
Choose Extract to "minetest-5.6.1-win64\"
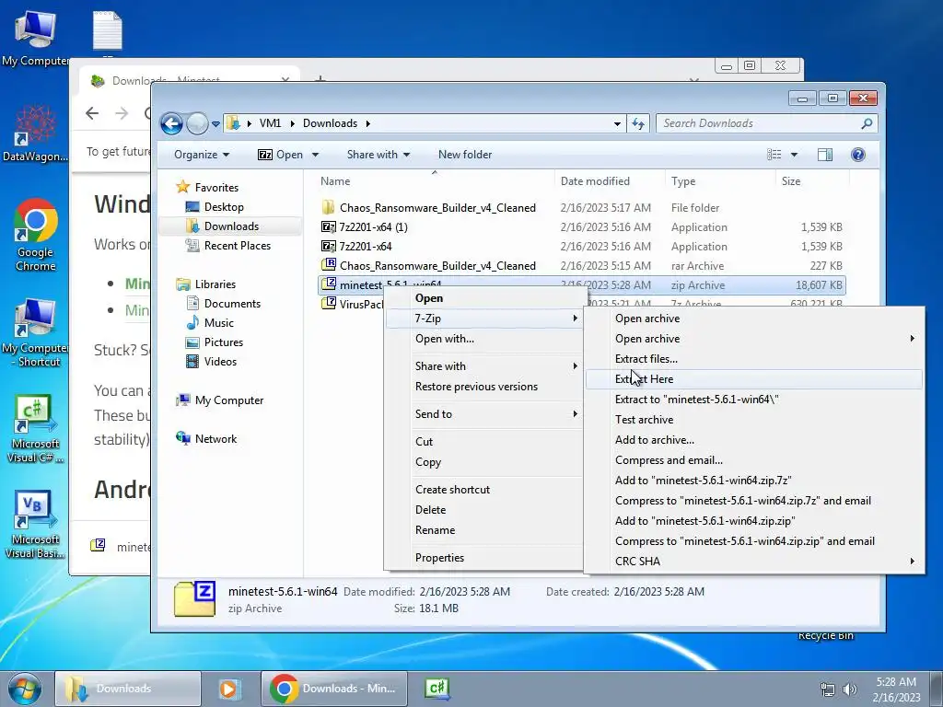754,400
